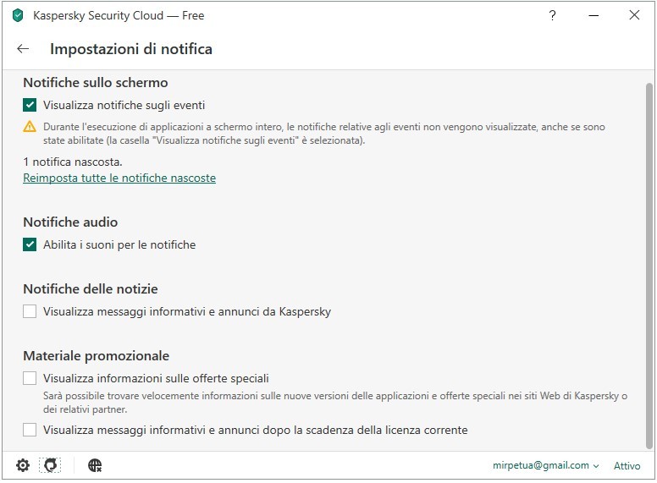657x483 pixels.
Task: Click the vertical scrollbar thumb
Action: [649, 262]
